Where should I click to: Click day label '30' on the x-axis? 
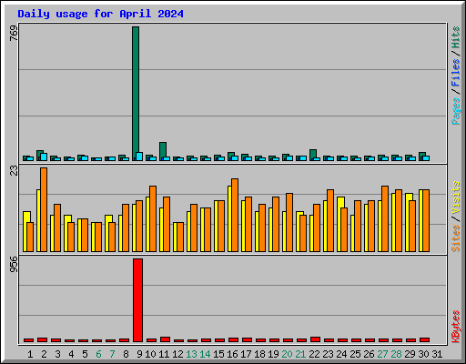pos(423,354)
